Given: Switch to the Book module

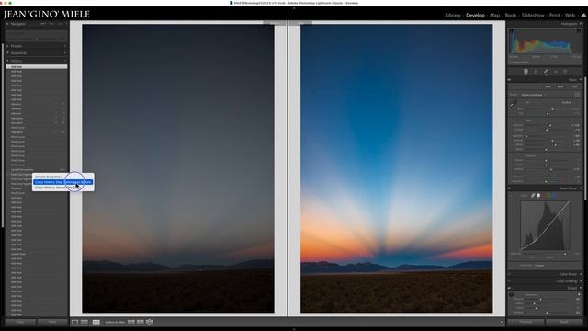Looking at the screenshot, I should [x=511, y=16].
